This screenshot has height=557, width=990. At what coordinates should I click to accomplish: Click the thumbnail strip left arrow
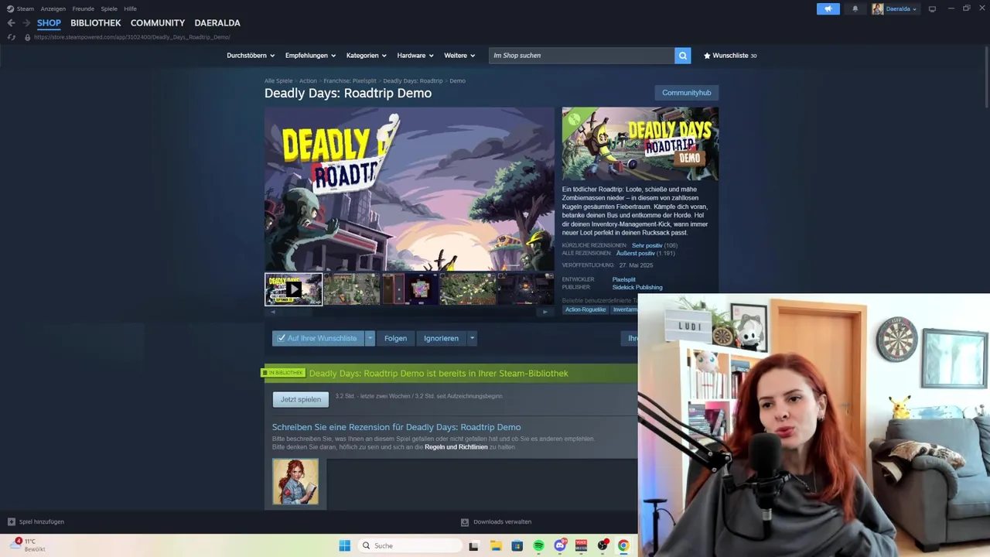pos(271,312)
